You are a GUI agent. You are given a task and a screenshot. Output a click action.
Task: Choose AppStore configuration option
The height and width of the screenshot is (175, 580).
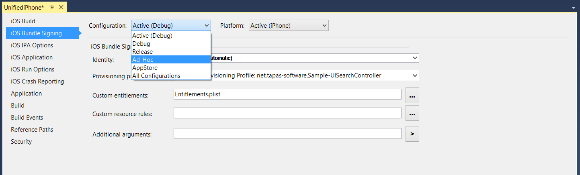click(x=171, y=67)
